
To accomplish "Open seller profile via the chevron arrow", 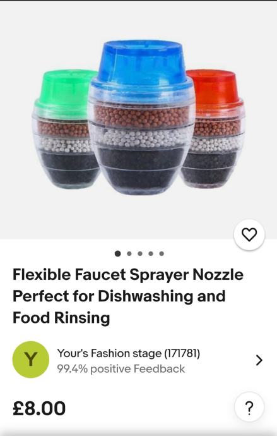I will (x=259, y=360).
